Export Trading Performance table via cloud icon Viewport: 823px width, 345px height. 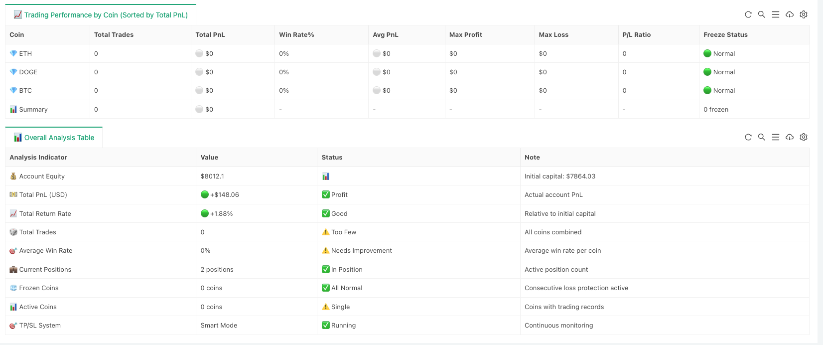point(790,14)
